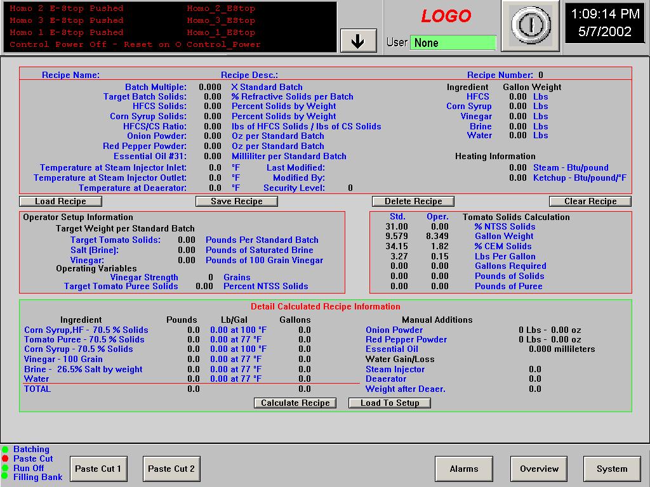
Task: Click the Steam Injector water gain label
Action: 395,369
